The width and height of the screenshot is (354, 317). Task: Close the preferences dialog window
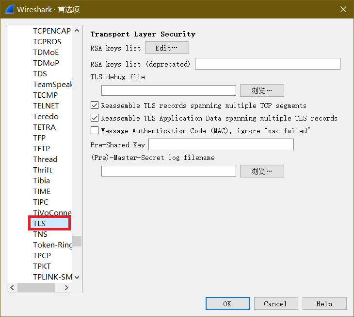tap(343, 9)
